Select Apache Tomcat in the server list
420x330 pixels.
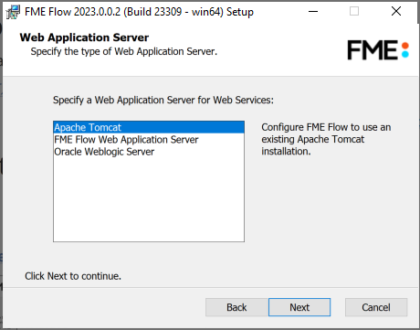[149, 127]
